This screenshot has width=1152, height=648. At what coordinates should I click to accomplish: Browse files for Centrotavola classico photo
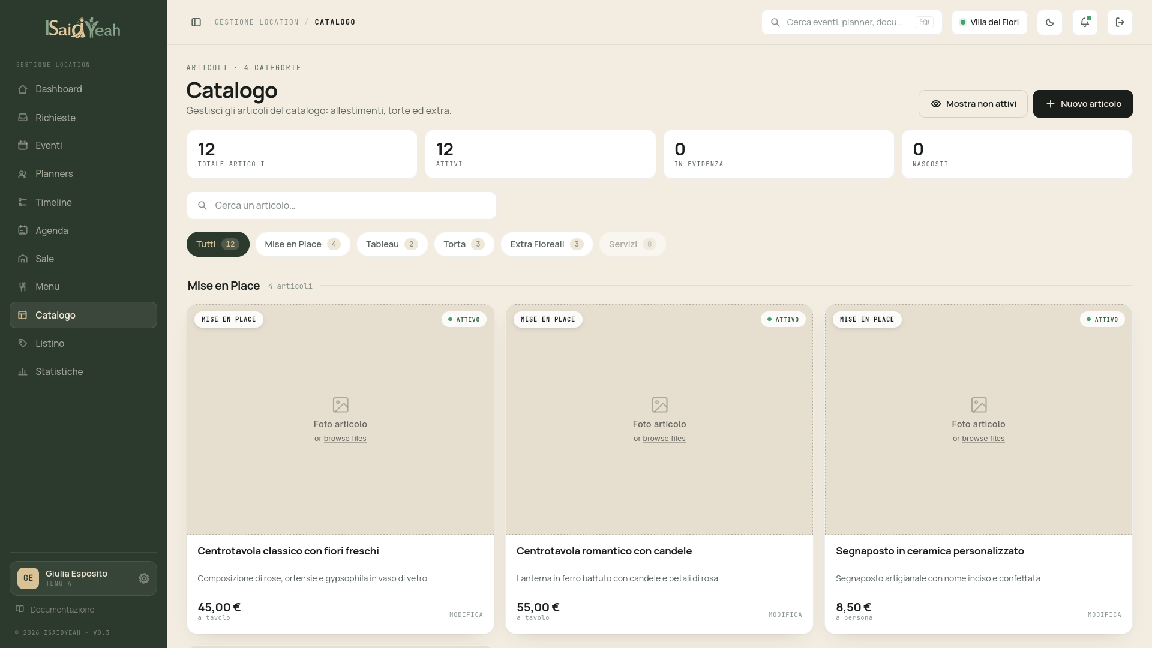(x=345, y=439)
